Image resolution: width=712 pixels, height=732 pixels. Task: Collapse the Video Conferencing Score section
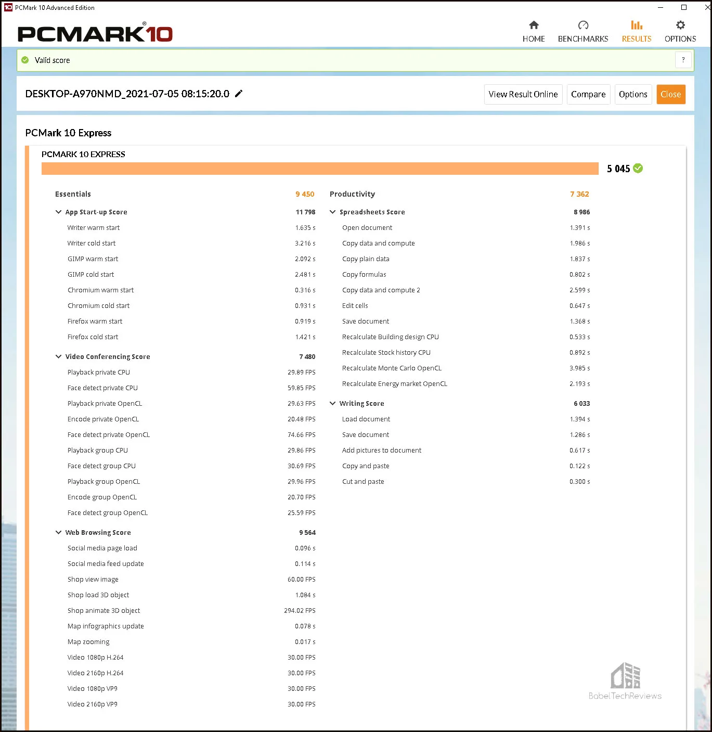[x=58, y=356]
